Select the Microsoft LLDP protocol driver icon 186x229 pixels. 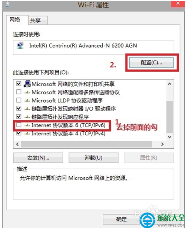point(27,100)
